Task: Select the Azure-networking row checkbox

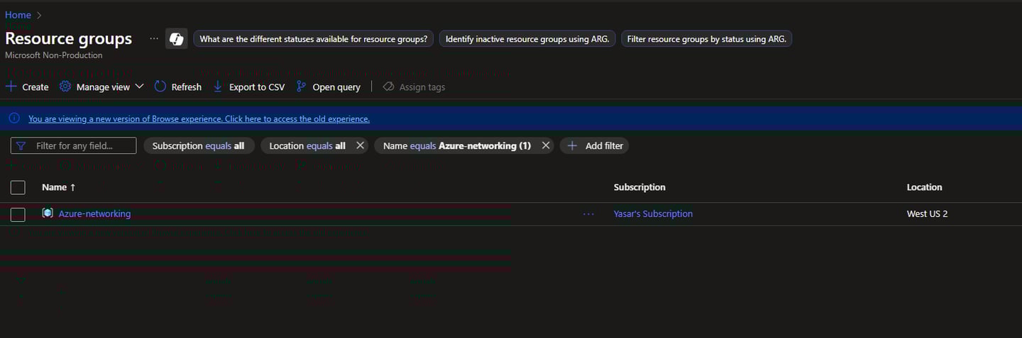Action: point(18,214)
